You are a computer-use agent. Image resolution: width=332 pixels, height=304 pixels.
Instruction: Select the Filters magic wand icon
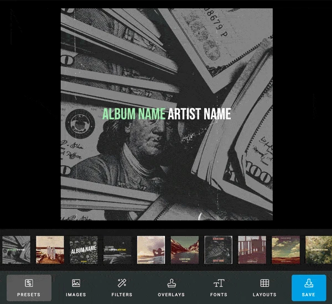122,283
